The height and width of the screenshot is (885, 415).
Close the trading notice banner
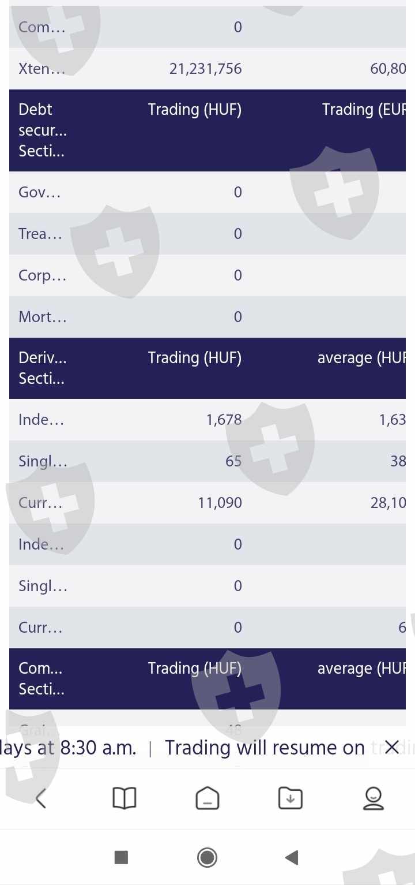click(392, 748)
